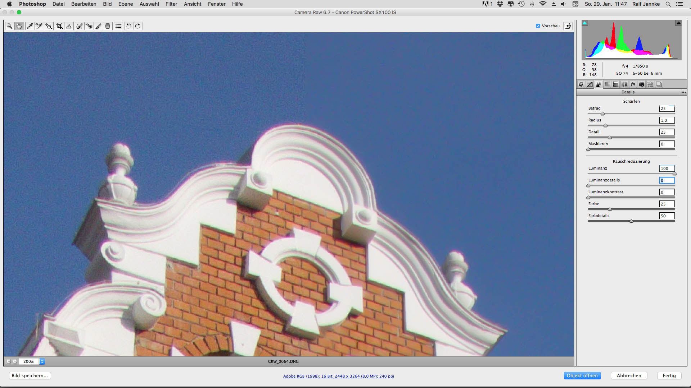Focus the Farbdetails value field
691x388 pixels.
667,216
